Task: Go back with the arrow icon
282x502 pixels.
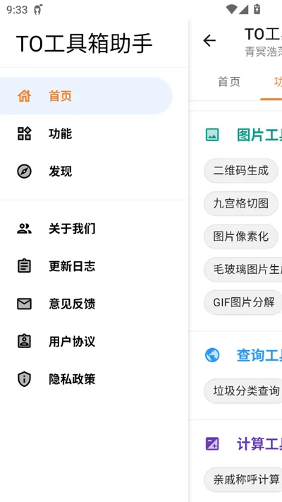Action: (x=209, y=41)
